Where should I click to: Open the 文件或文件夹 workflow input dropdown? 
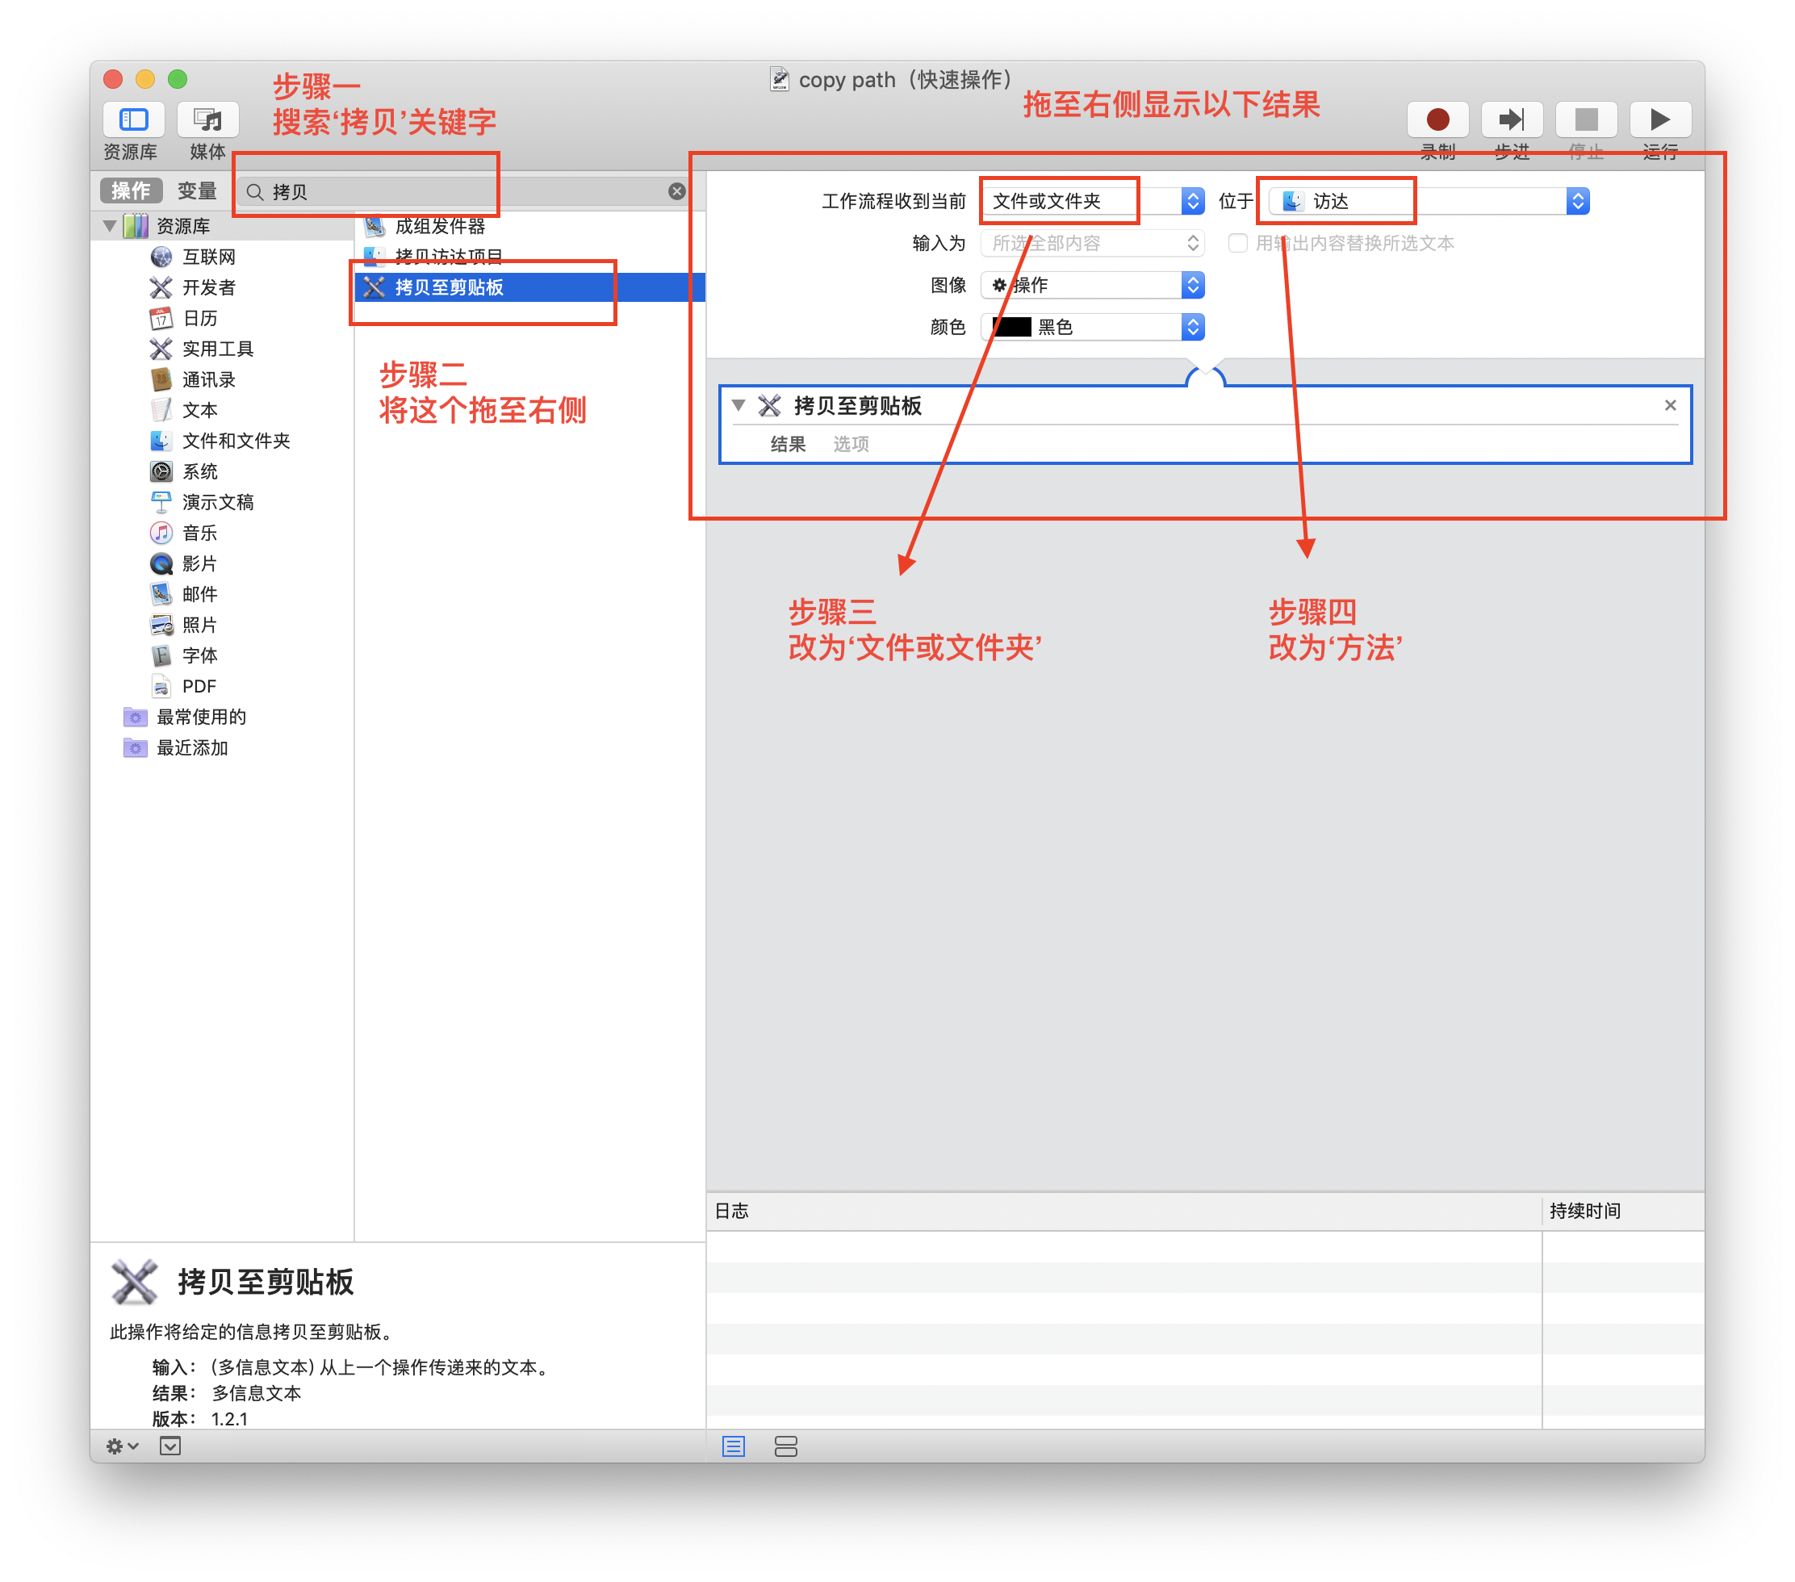point(1091,201)
